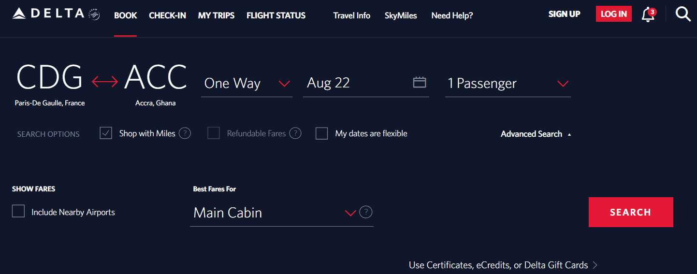Swap origin and destination airports arrow
Viewport: 697px width, 274px height.
point(105,82)
